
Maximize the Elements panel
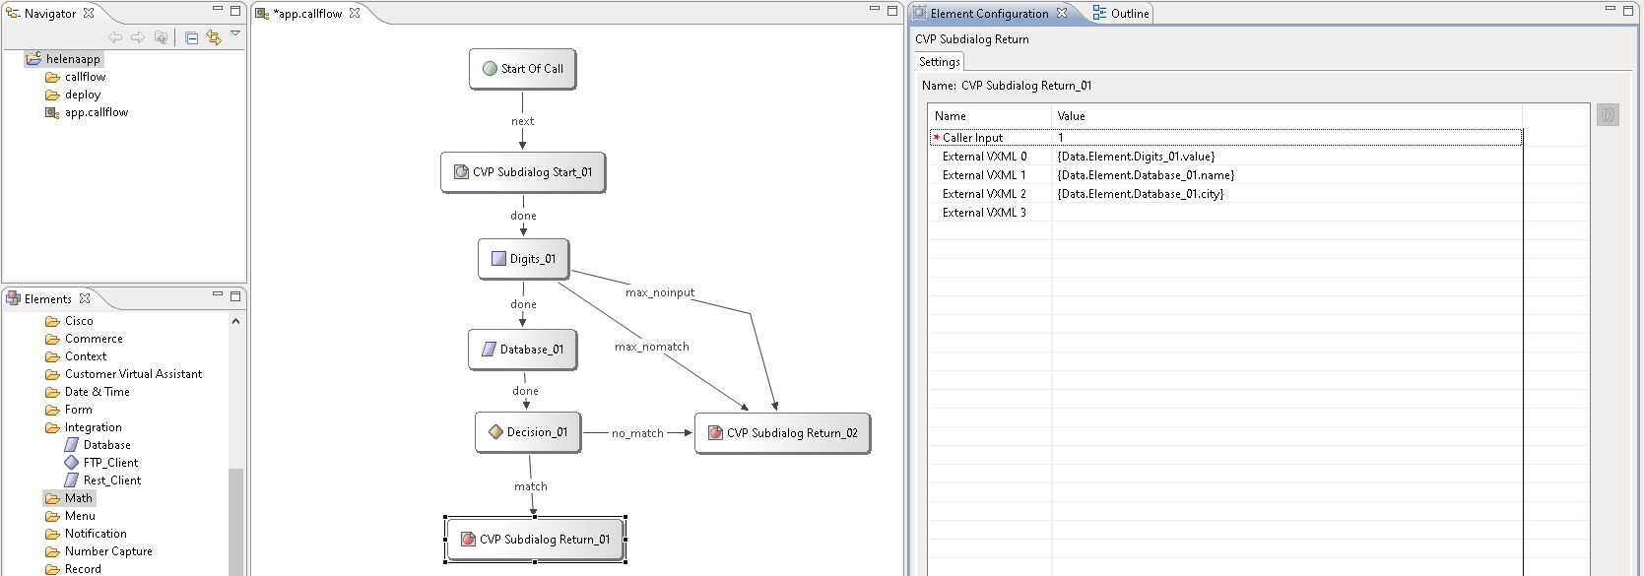235,295
